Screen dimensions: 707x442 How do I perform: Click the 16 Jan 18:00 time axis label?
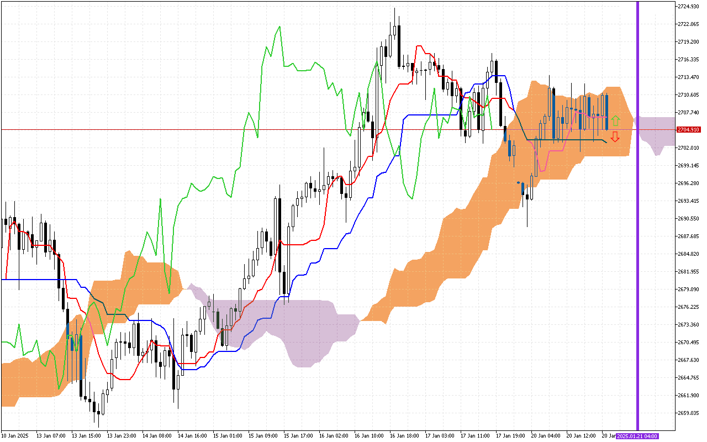[x=404, y=436]
